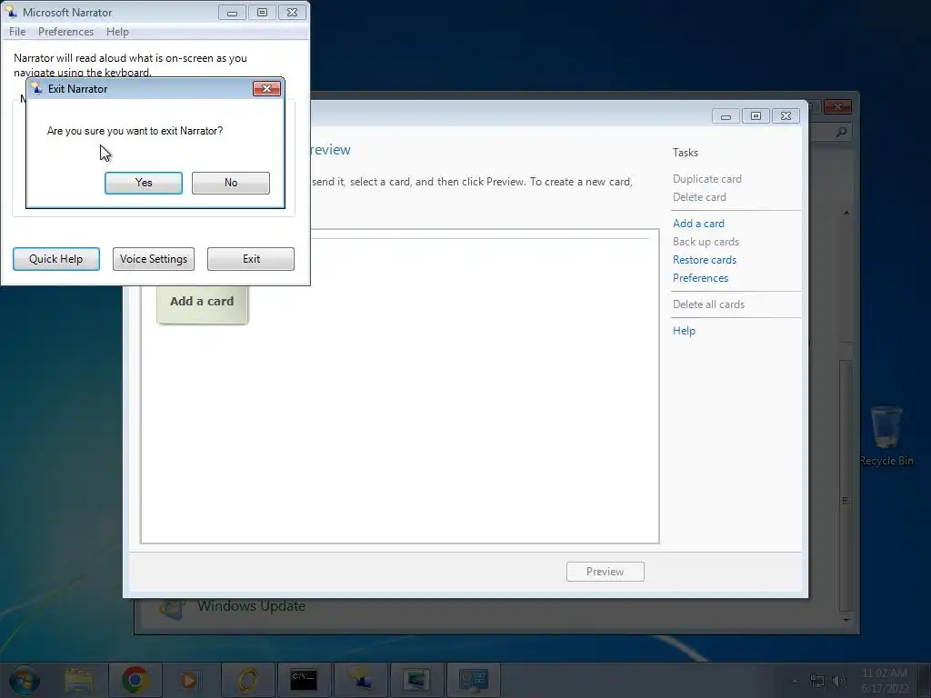The width and height of the screenshot is (931, 698).
Task: Open Narrator's Preferences menu
Action: (x=65, y=32)
